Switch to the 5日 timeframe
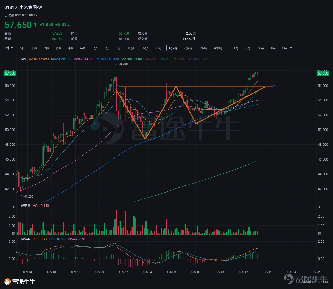This screenshot has height=289, width=333. (22, 48)
